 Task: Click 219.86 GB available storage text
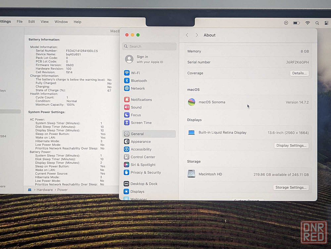pos(281,175)
